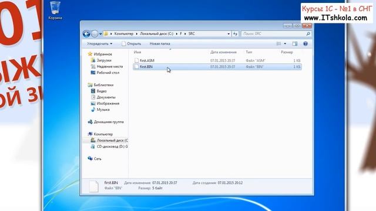Image resolution: width=376 pixels, height=211 pixels.
Task: Select Локальный диск (C:) in navigation tree
Action: 112,141
